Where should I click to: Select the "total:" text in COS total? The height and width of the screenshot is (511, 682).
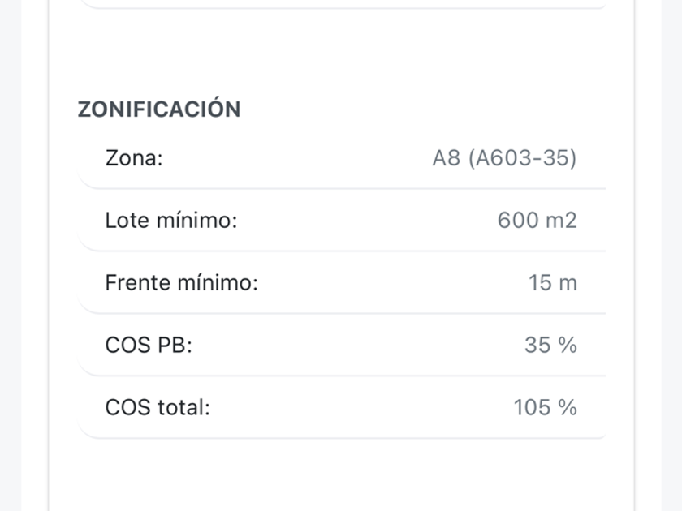click(183, 407)
